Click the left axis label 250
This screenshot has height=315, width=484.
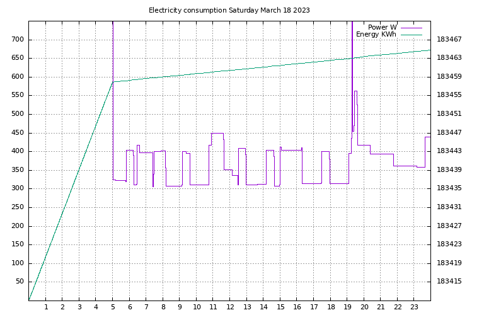coord(18,207)
